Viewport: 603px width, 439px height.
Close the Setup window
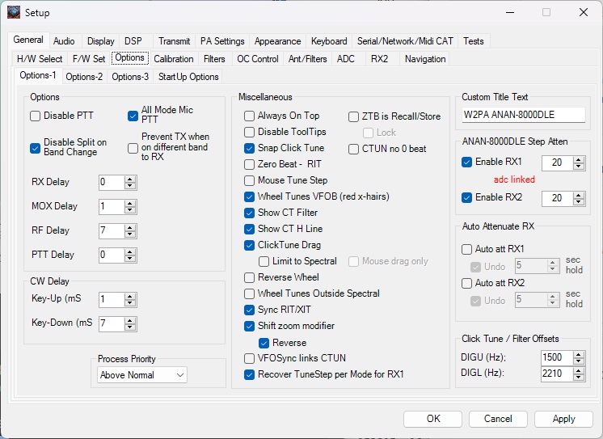(584, 12)
